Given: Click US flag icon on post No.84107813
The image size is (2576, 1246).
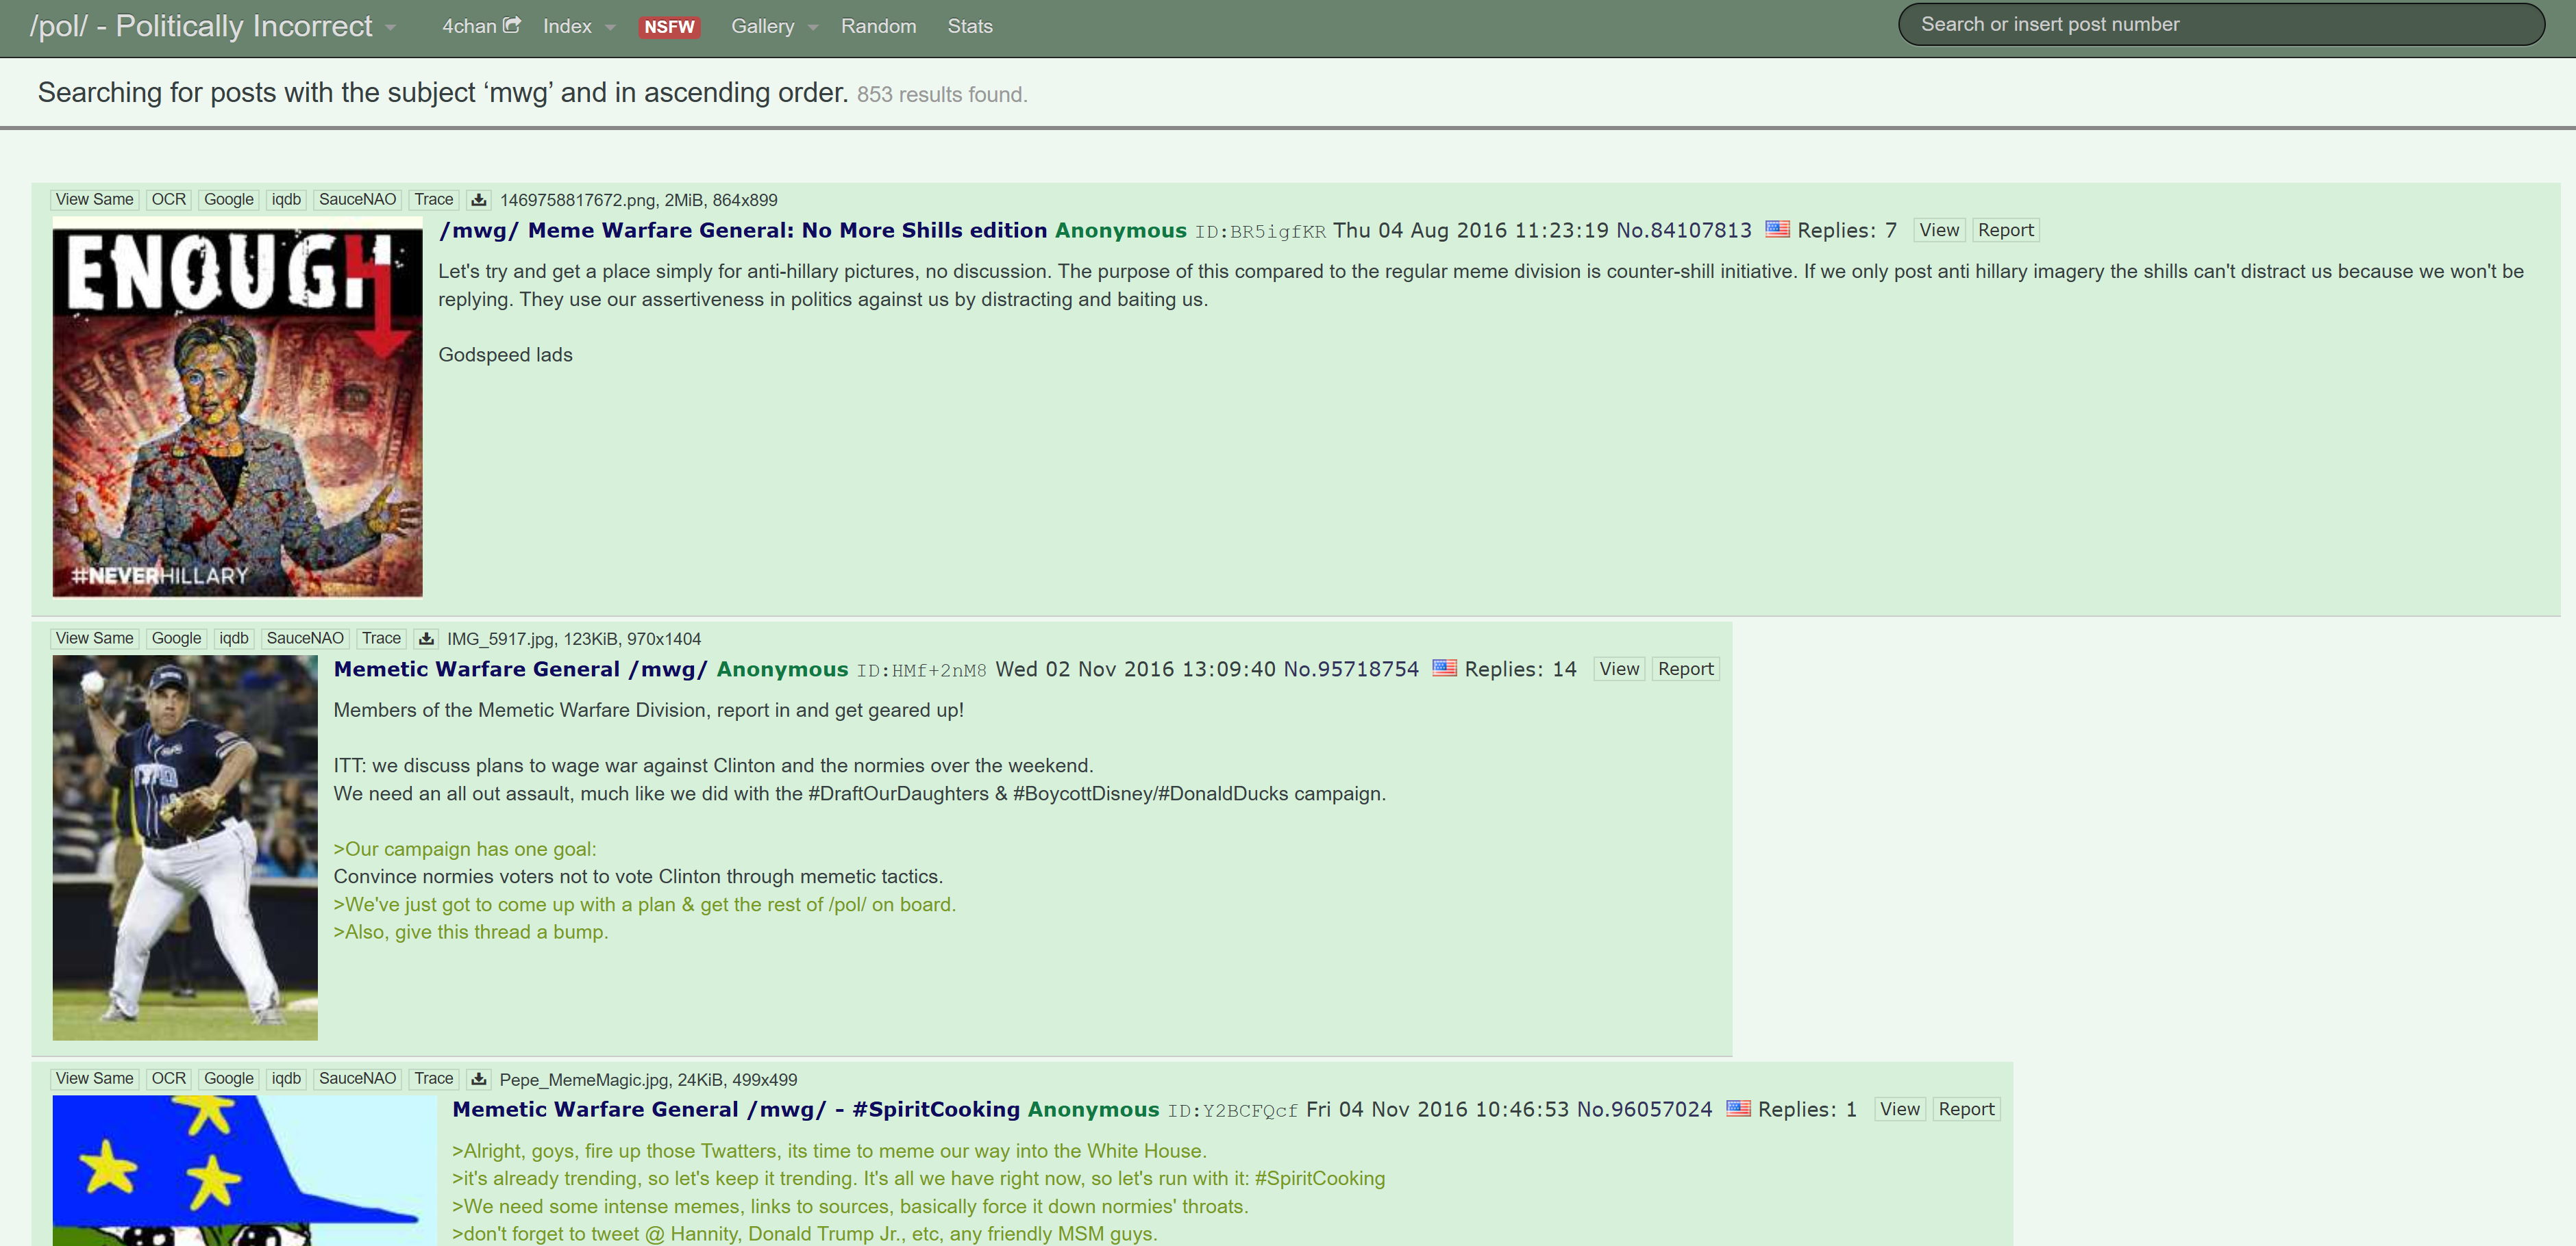Looking at the screenshot, I should click(1777, 229).
